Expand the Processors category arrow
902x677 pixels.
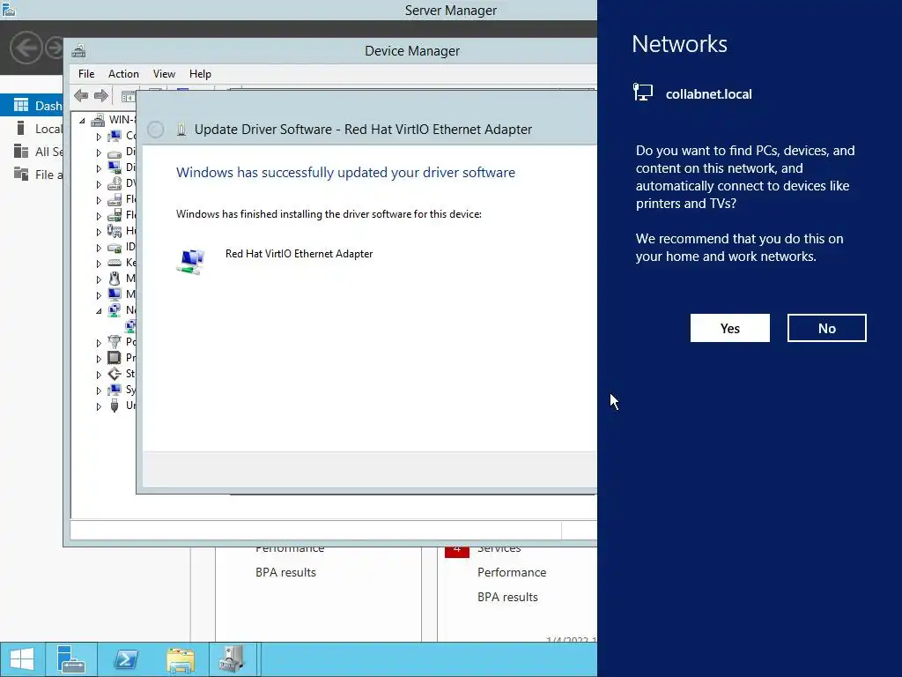click(99, 359)
